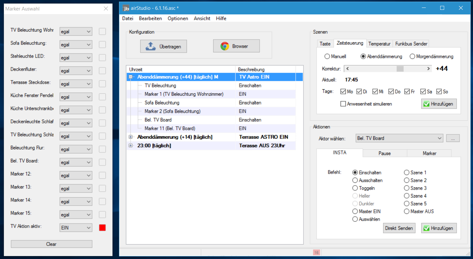This screenshot has height=259, width=473.
Task: Click the Übertragen upload button
Action: (164, 46)
